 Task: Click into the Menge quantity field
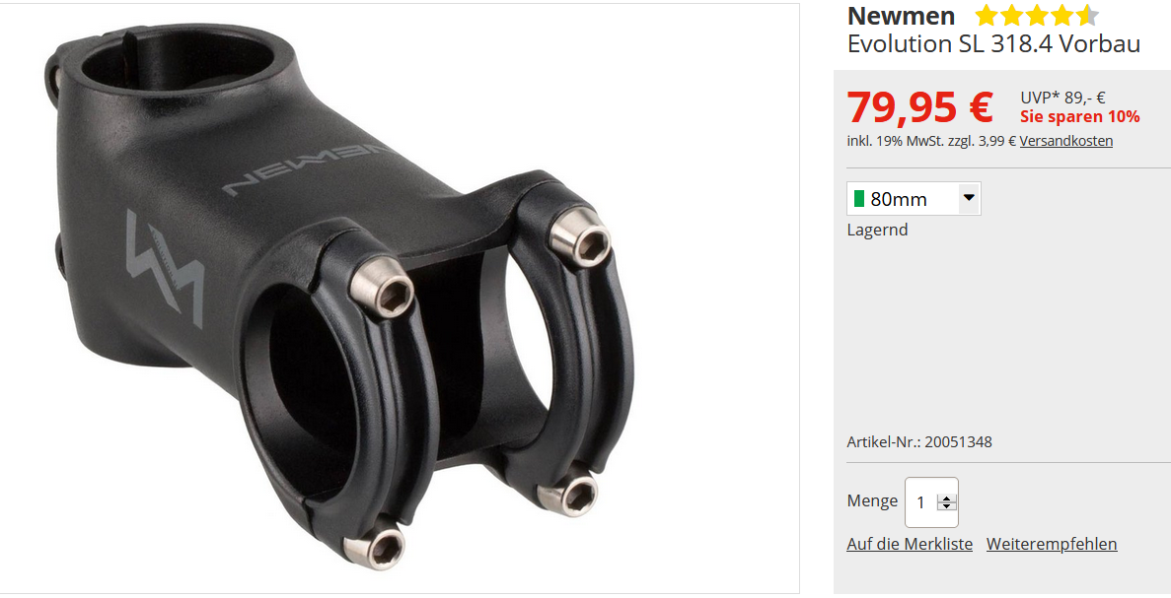(931, 502)
